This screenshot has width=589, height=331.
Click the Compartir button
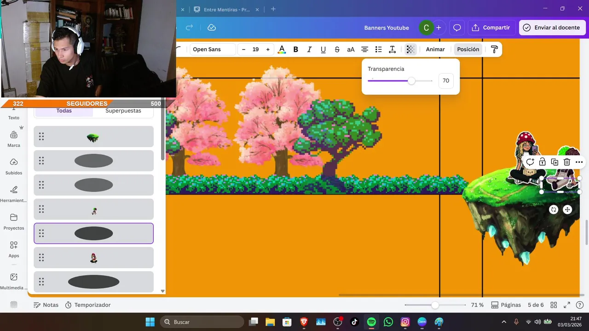point(491,28)
